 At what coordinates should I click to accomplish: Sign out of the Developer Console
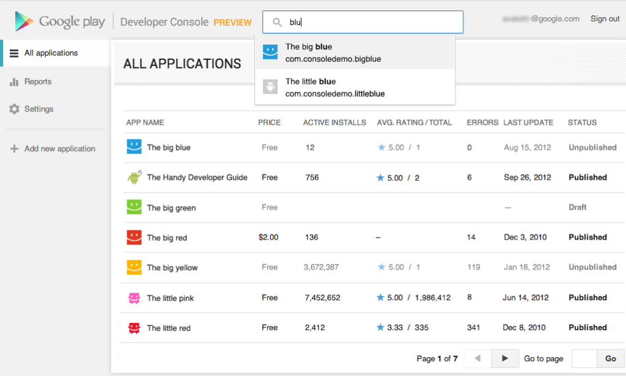click(604, 18)
